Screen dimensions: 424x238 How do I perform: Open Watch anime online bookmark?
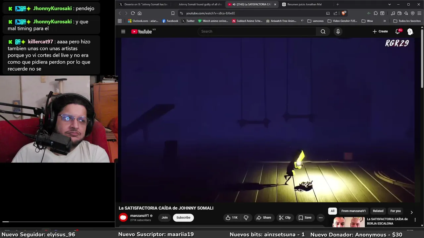[x=213, y=21]
